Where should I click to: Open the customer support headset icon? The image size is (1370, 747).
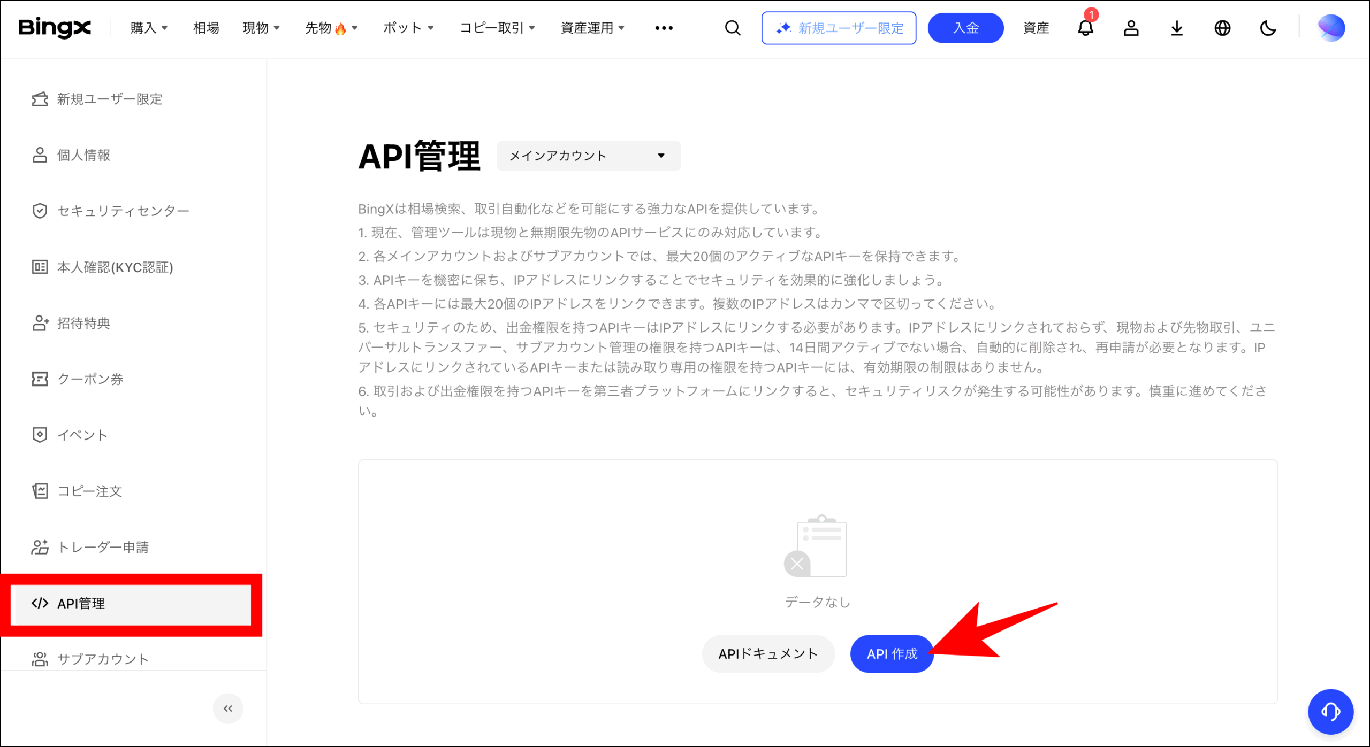tap(1330, 711)
